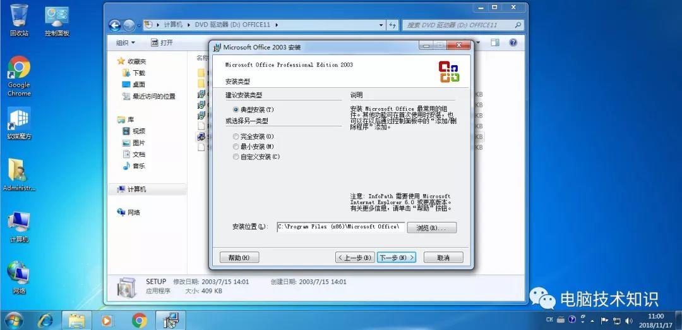Screen dimensions: 682x330
Task: Cancel setup with 取消 button
Action: pos(443,258)
